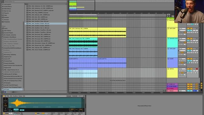The image size is (204, 115).
Task: Open the Templates browser category
Action: click(7, 22)
